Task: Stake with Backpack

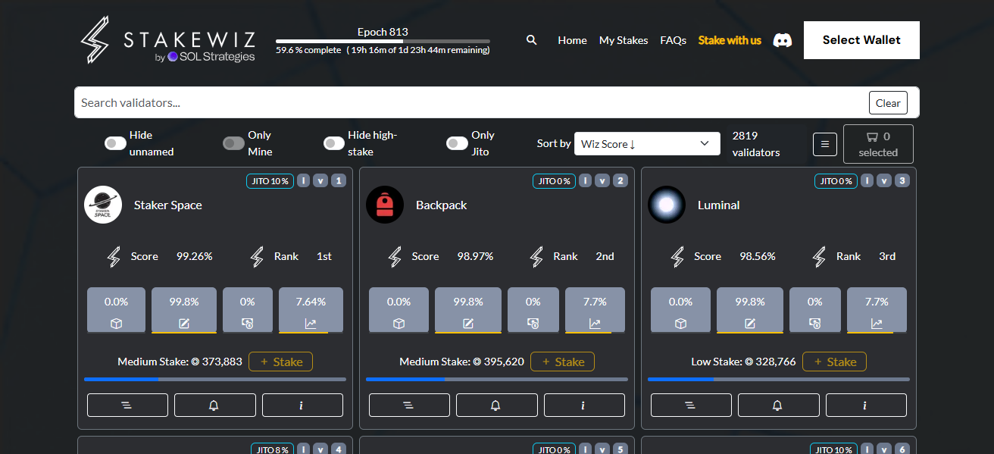Action: 562,362
